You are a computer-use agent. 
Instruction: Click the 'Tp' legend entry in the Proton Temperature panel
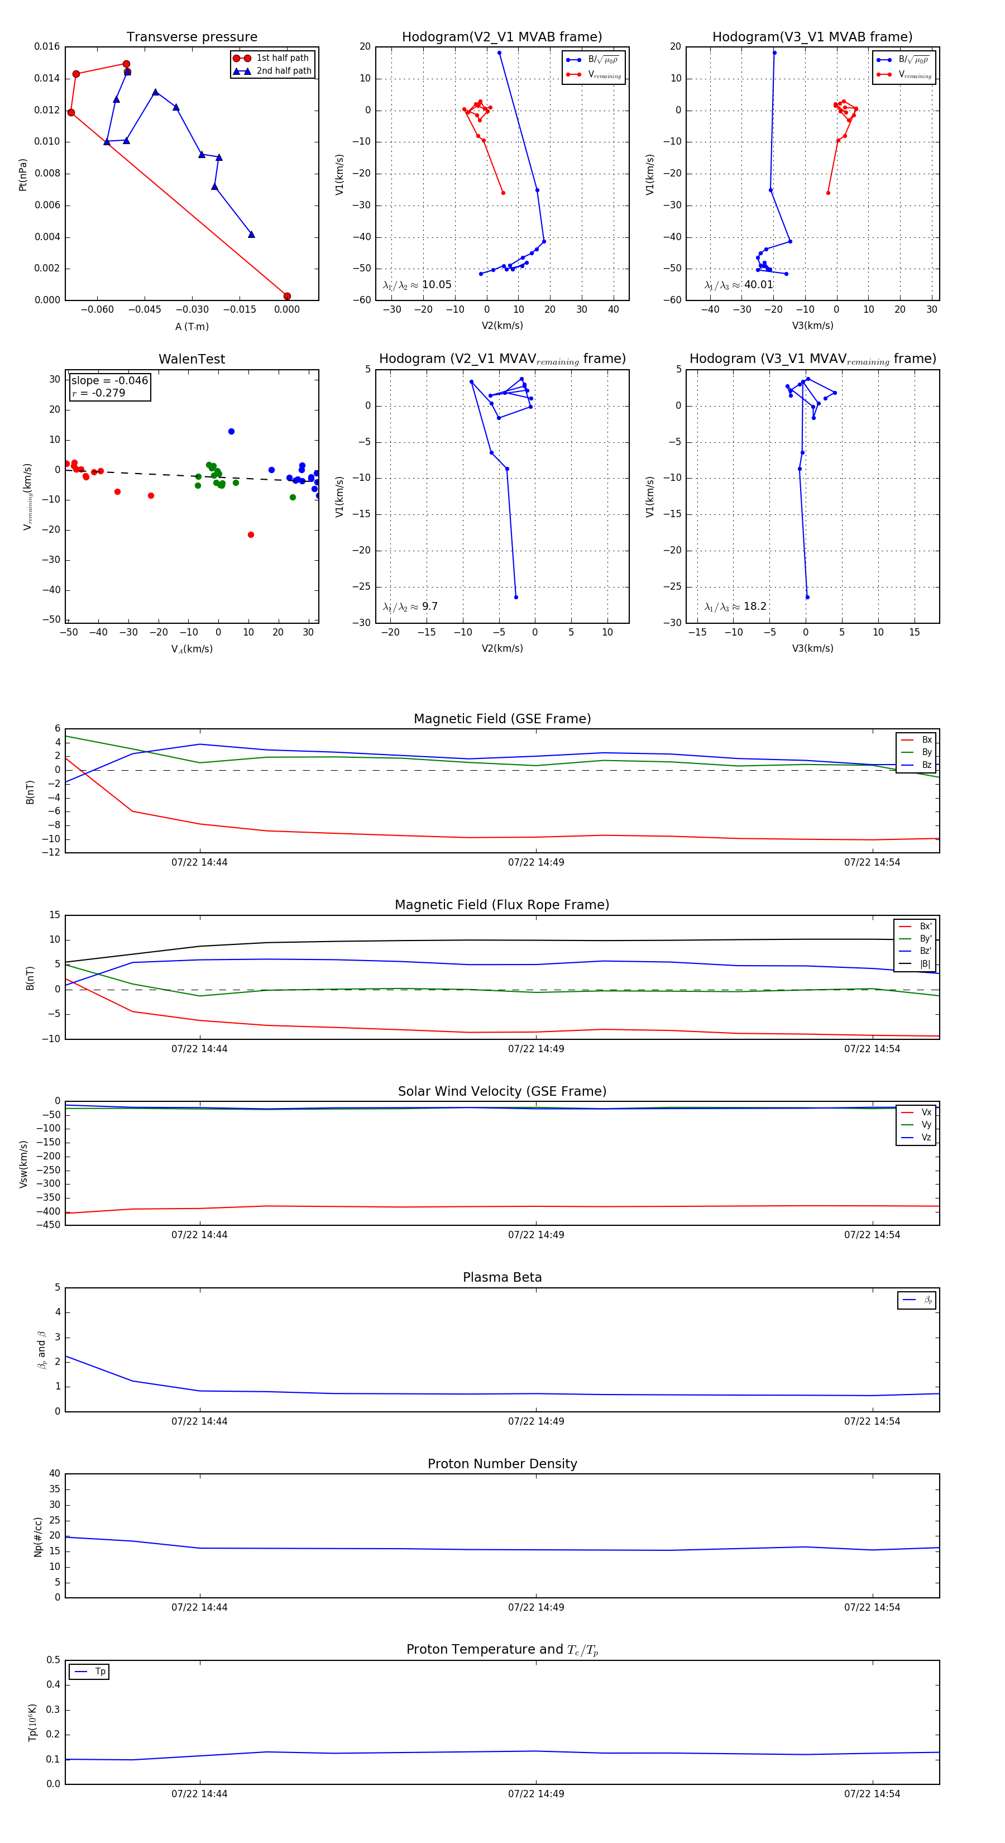coord(89,1672)
